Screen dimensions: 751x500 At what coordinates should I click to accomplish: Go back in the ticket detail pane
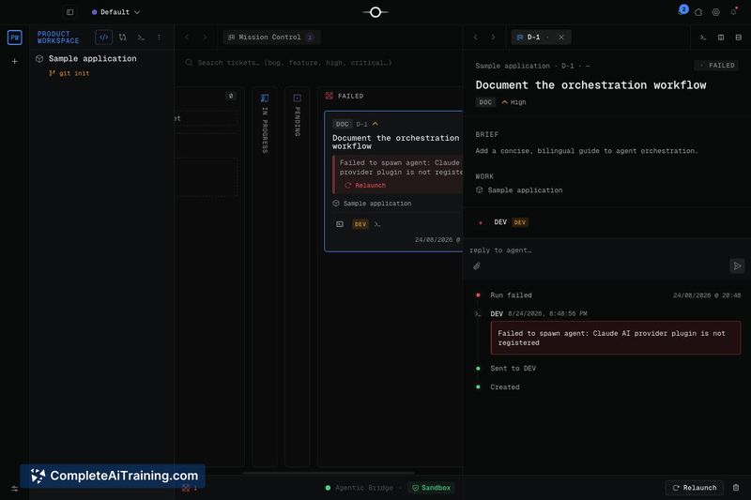point(476,38)
